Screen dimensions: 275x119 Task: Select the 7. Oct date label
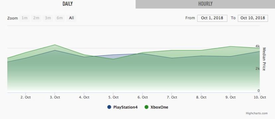click(172, 97)
